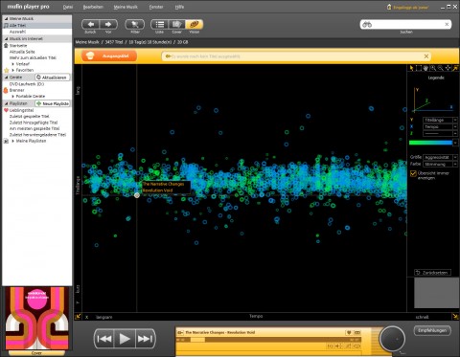Open Startseite in the sidebar

click(x=18, y=45)
